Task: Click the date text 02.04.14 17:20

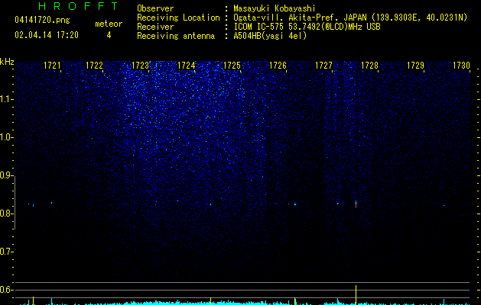Action: (47, 35)
